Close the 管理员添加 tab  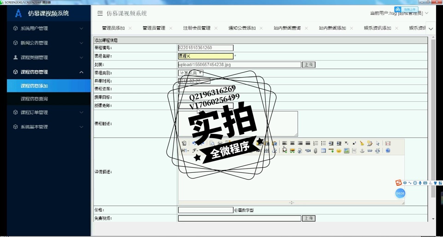pos(130,28)
